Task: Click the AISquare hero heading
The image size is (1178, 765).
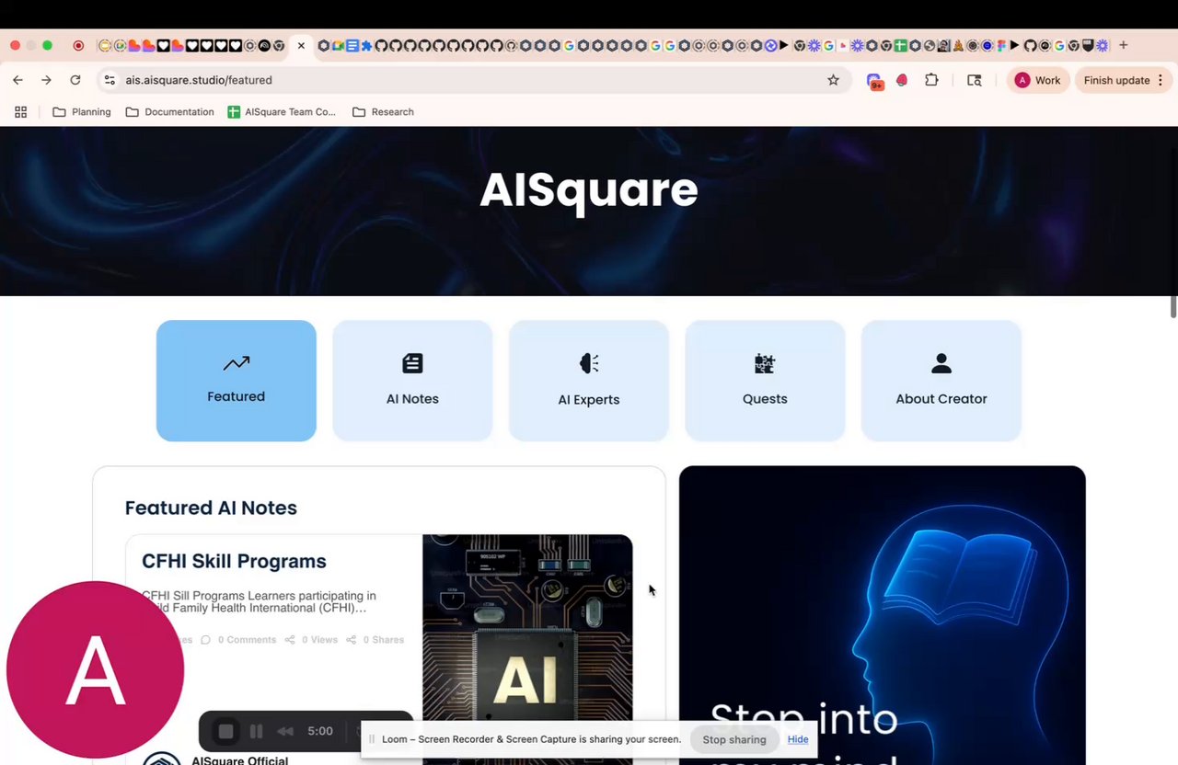Action: [x=589, y=189]
